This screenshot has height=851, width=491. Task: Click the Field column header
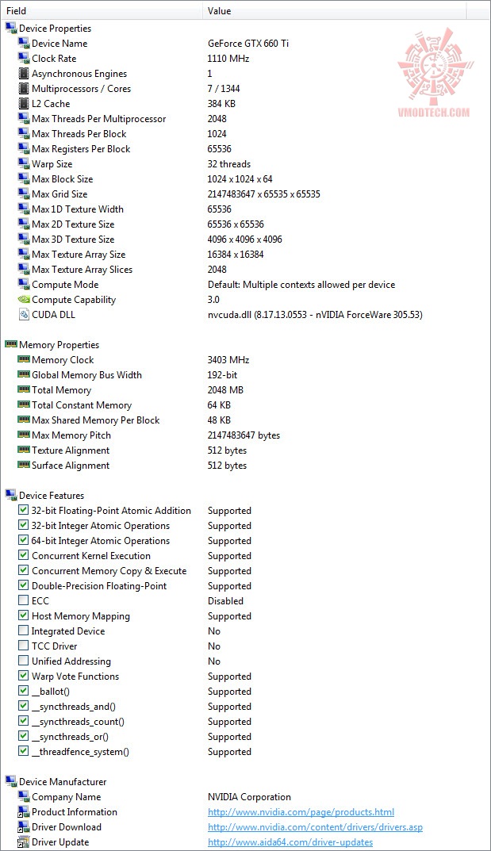(x=102, y=10)
